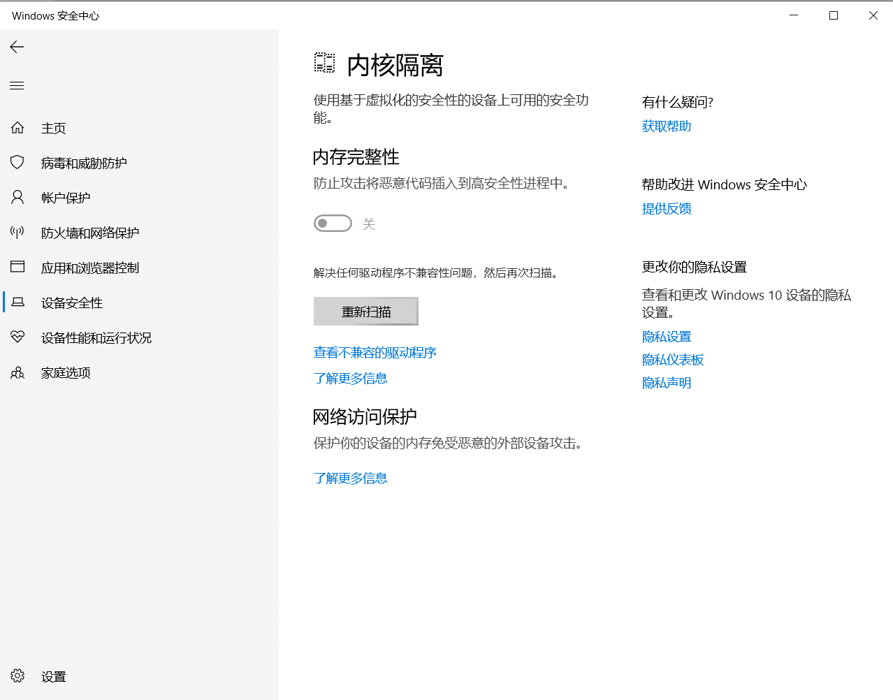Open 防火墙和网络保护 in the sidebar
Screen dimensions: 893x700
(140, 233)
